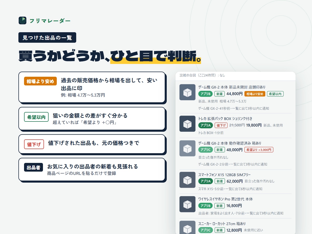Click the 見つけた出品の一覧 label badge
This screenshot has width=312, height=234.
47,38
